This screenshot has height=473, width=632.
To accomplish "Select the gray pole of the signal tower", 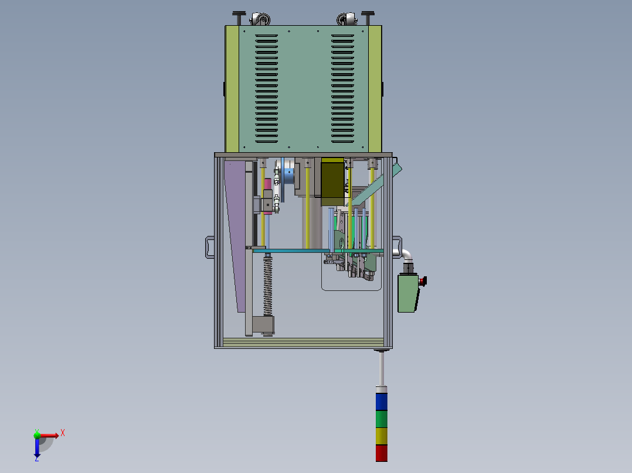I will (x=381, y=369).
